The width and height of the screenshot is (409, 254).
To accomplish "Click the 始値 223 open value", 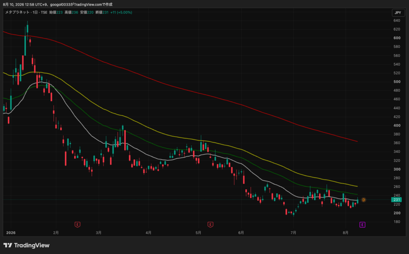I will tap(56, 12).
